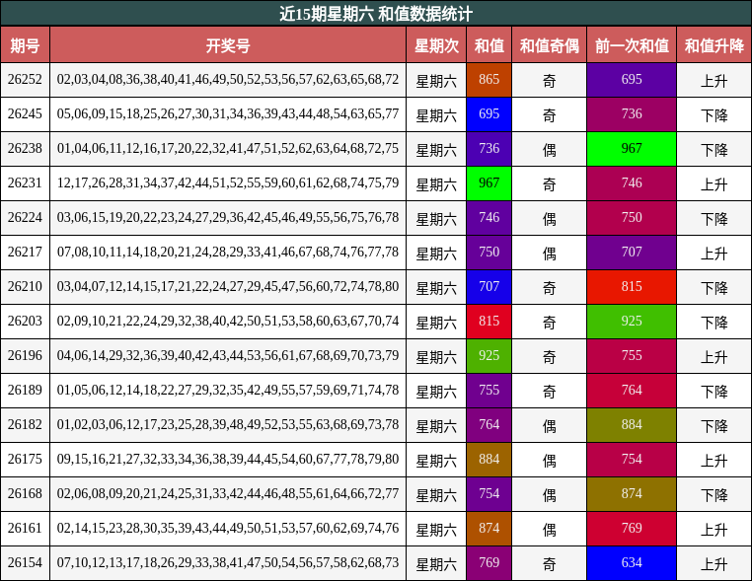Screen dimensions: 752x581
Task: Select the 和值奇偶 column header
Action: point(549,45)
